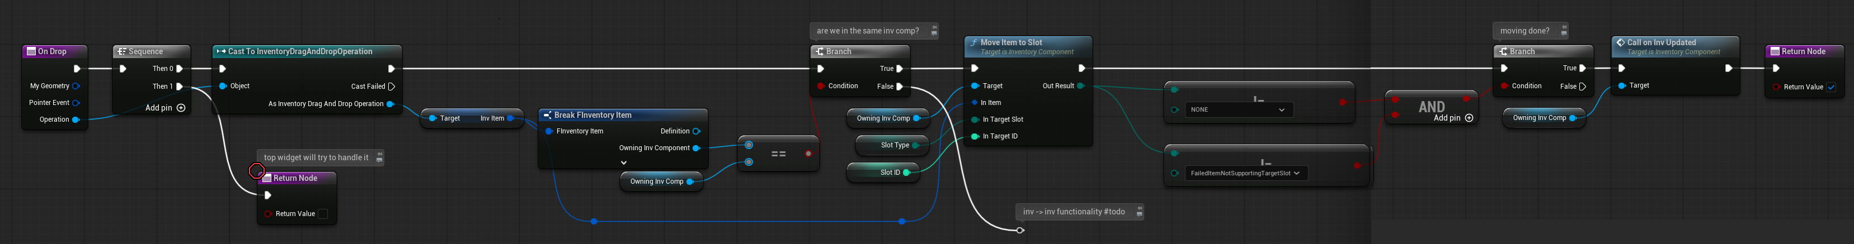
Task: Click the Out Result pin on Move Item to Slot
Action: click(x=1080, y=86)
